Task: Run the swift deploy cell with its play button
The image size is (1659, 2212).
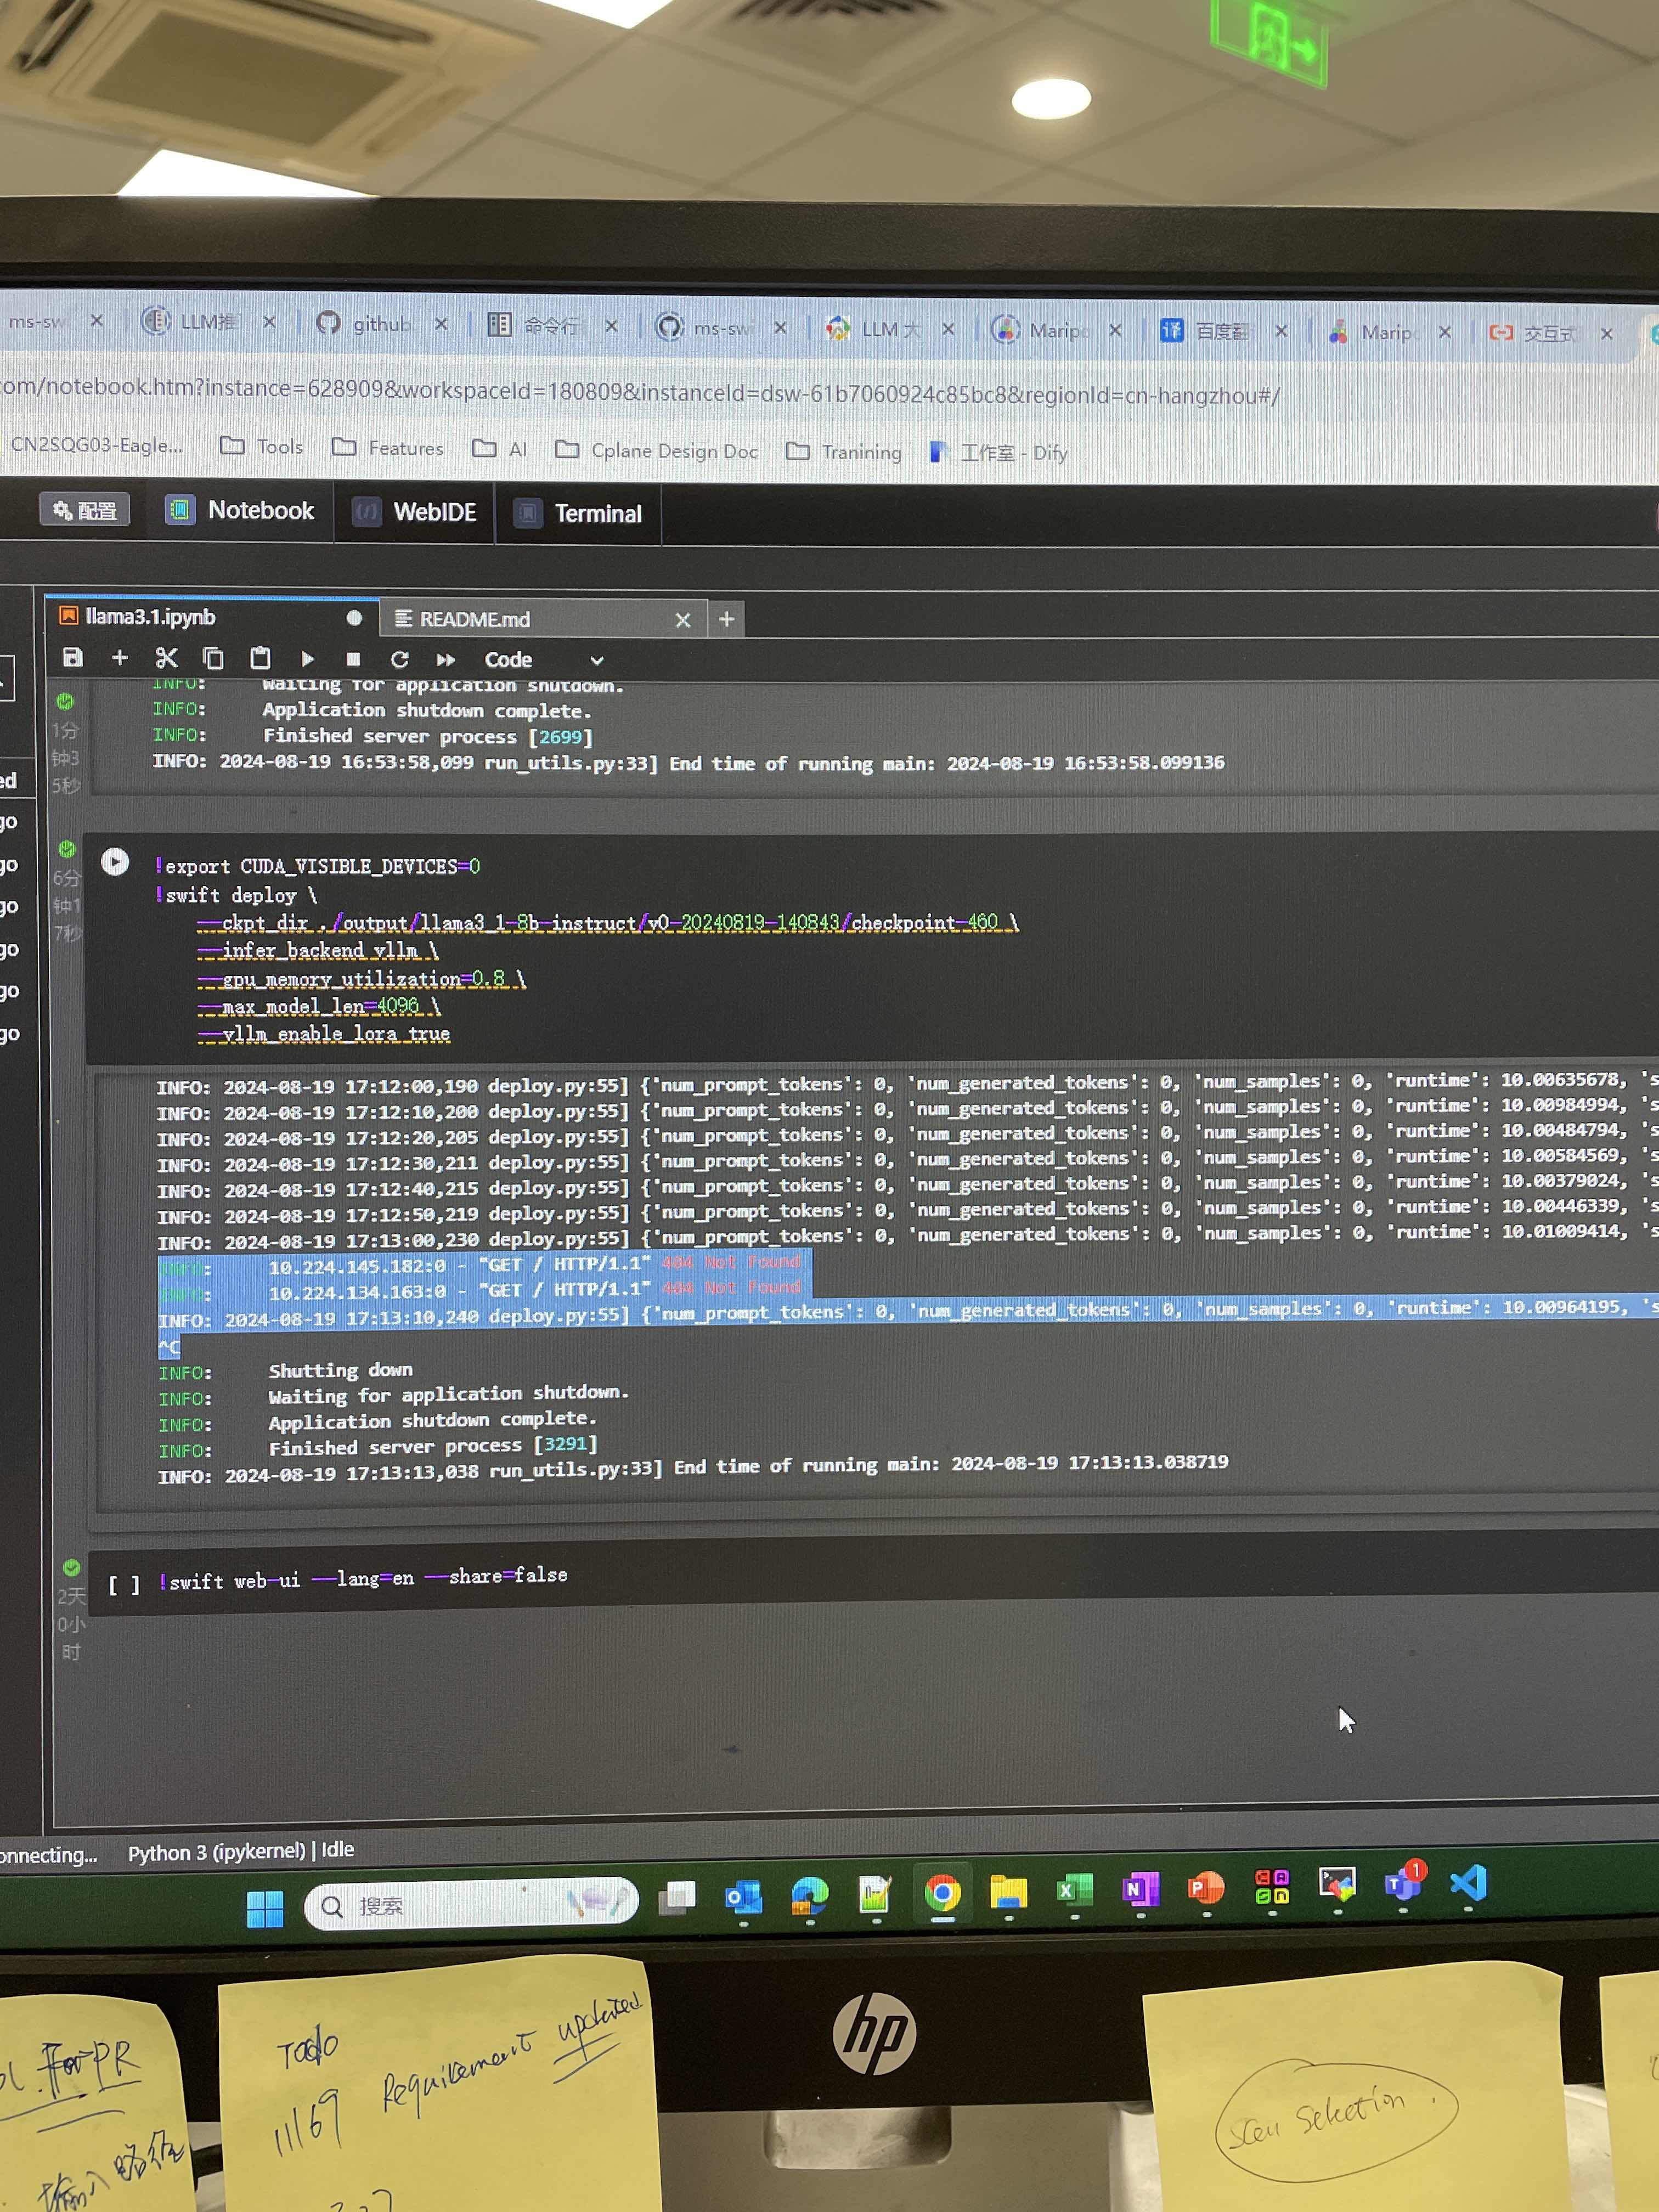Action: (115, 862)
